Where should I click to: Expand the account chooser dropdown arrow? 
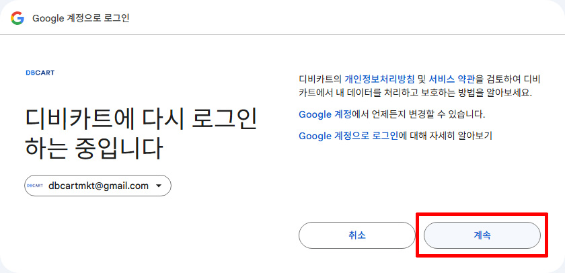[x=159, y=186]
